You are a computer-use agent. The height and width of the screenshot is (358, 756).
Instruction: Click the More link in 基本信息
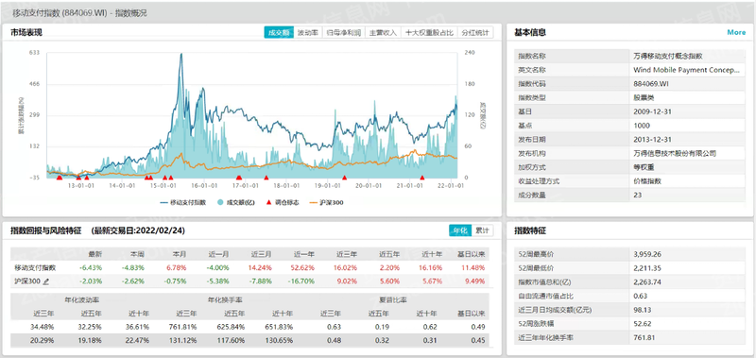736,32
